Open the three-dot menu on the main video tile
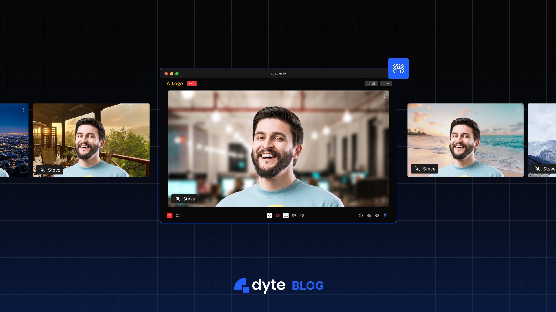 point(384,96)
